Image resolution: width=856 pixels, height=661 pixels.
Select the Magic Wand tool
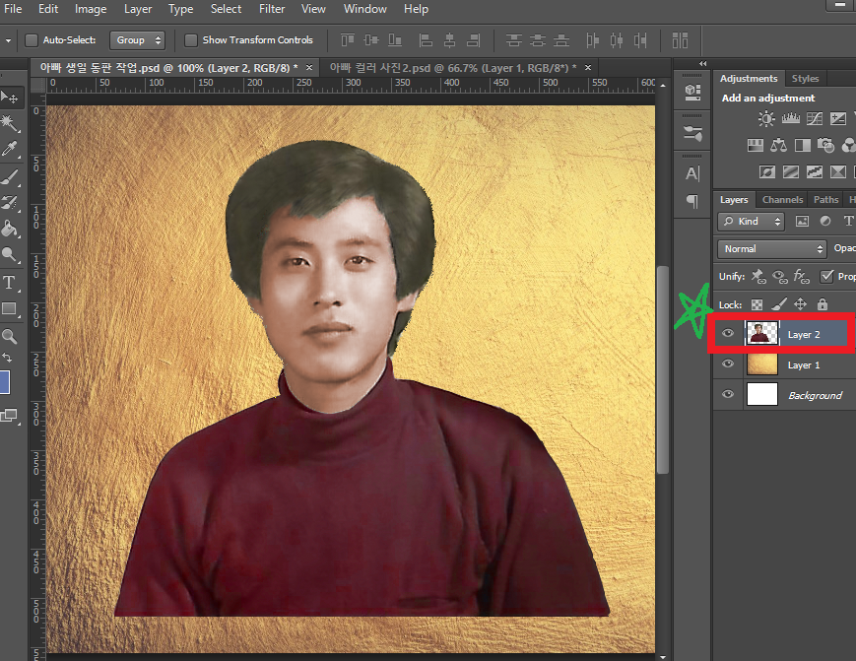(10, 123)
